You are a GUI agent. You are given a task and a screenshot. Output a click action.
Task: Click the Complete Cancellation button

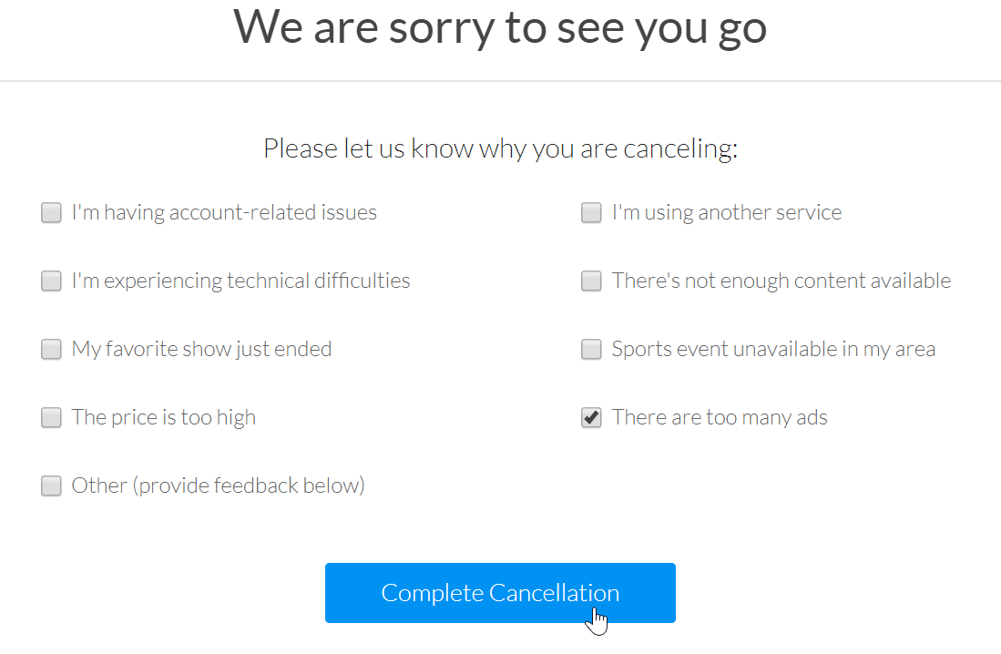500,593
